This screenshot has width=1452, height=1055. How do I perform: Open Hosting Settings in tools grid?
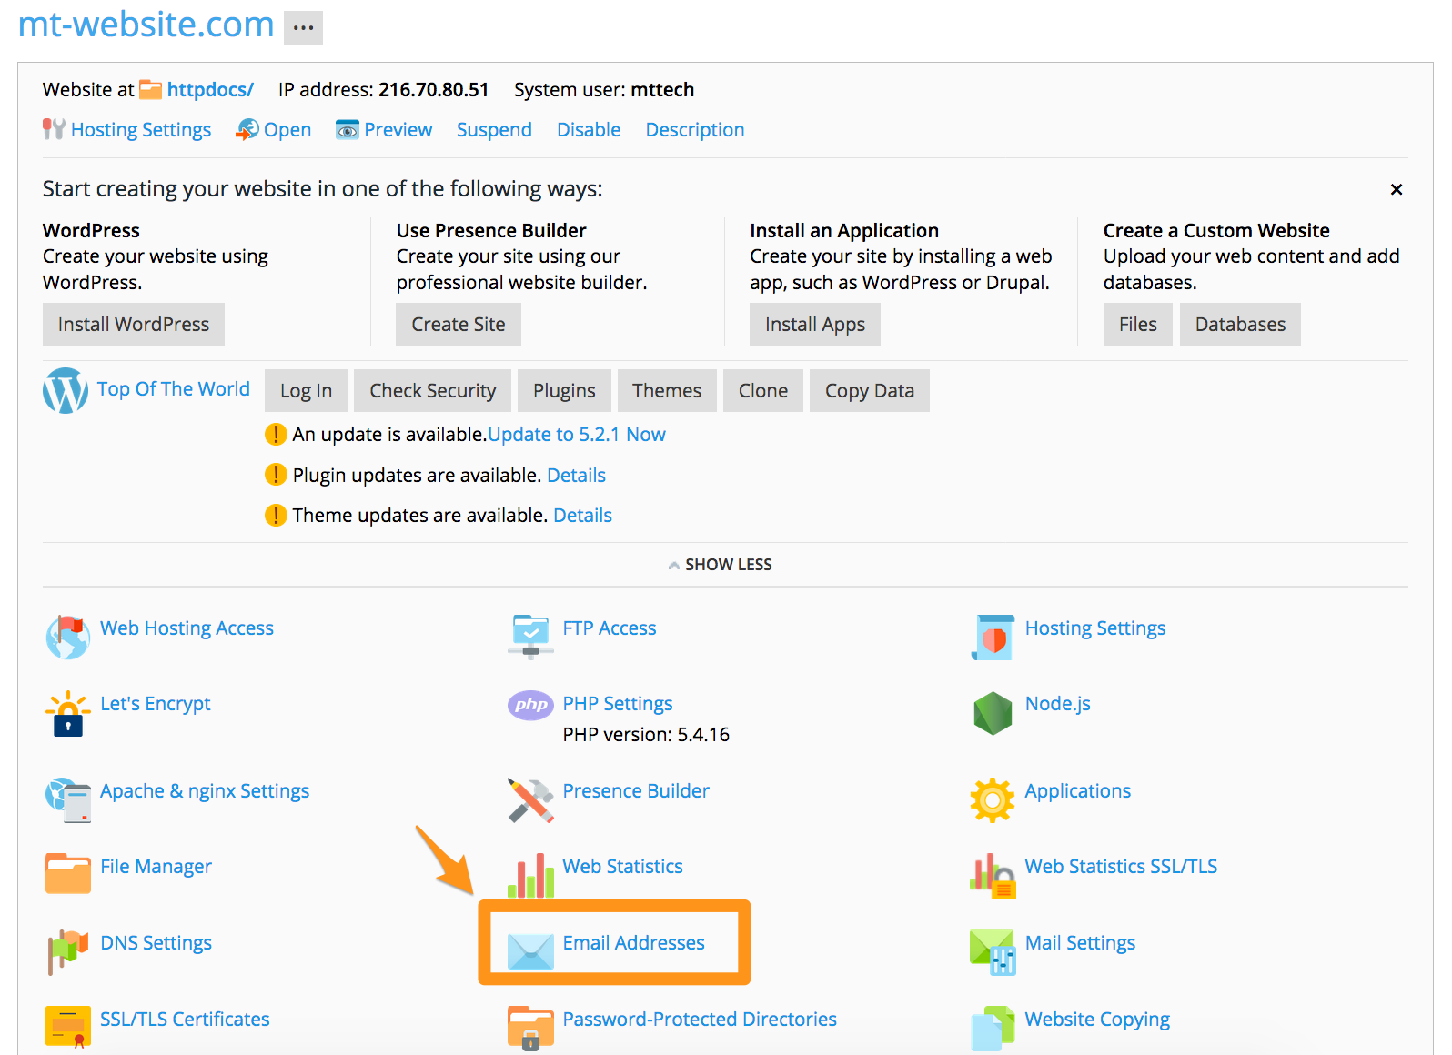pyautogui.click(x=1095, y=628)
